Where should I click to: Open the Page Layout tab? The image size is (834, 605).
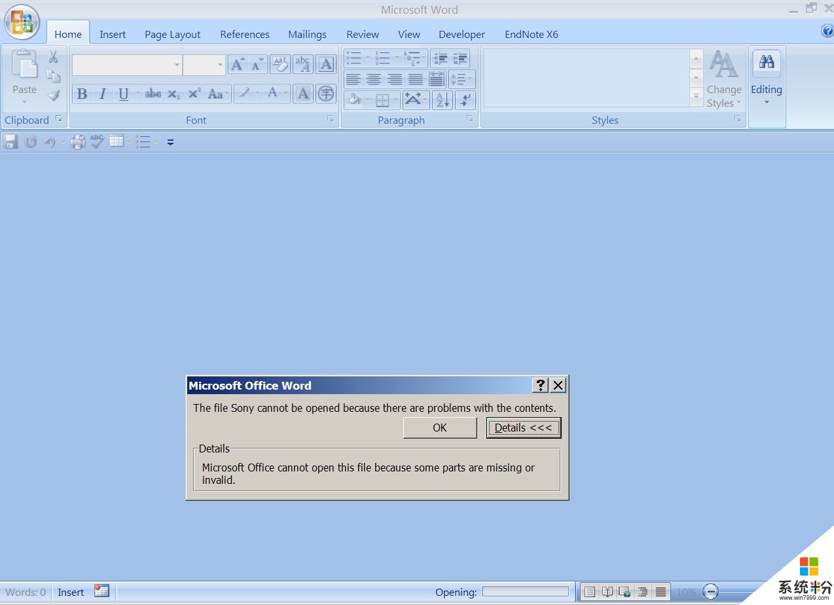[173, 34]
